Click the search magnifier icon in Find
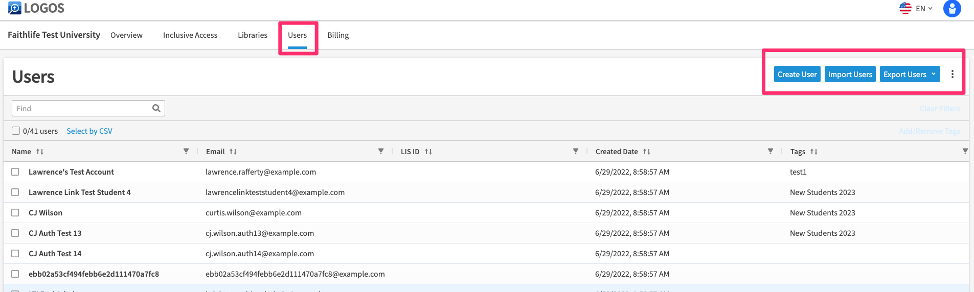974x292 pixels. click(156, 108)
